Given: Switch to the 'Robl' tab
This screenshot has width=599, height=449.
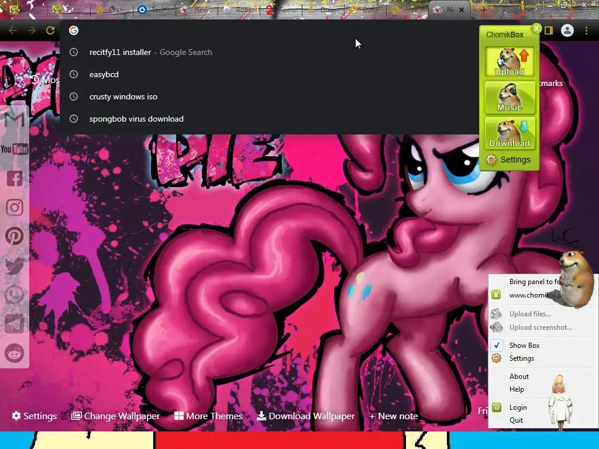Looking at the screenshot, I should coord(240,10).
